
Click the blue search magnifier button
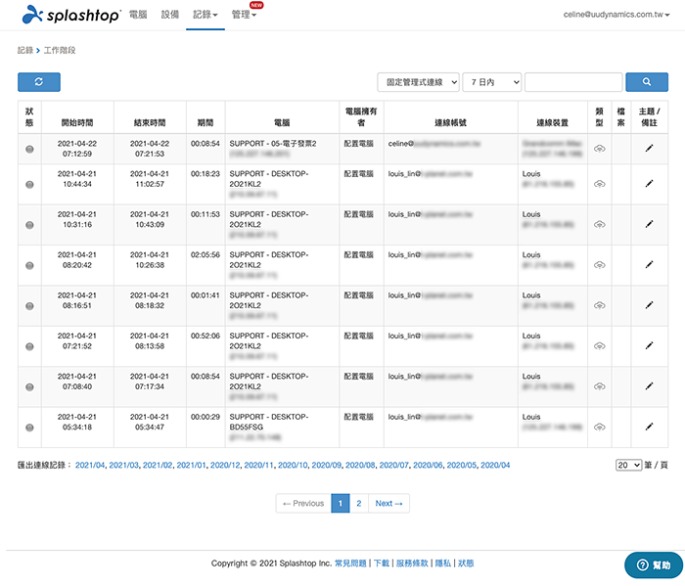pos(646,83)
